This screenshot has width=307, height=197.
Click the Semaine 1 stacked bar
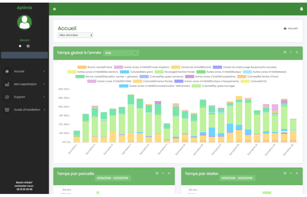pyautogui.click(x=77, y=137)
